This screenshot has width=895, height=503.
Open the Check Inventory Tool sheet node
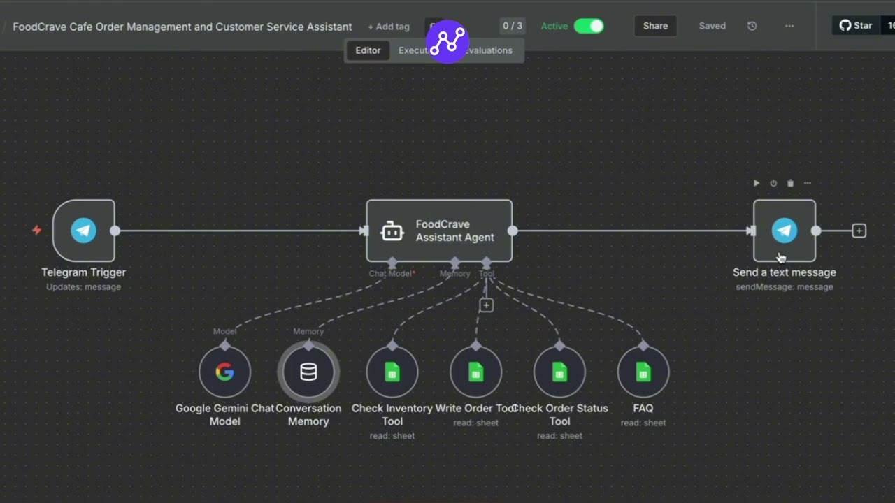(x=392, y=372)
